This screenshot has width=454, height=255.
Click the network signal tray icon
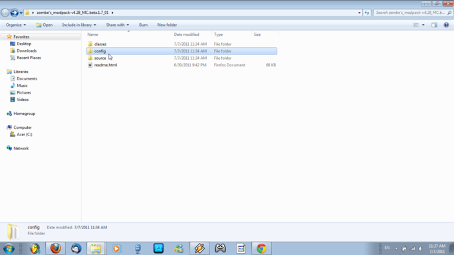413,248
